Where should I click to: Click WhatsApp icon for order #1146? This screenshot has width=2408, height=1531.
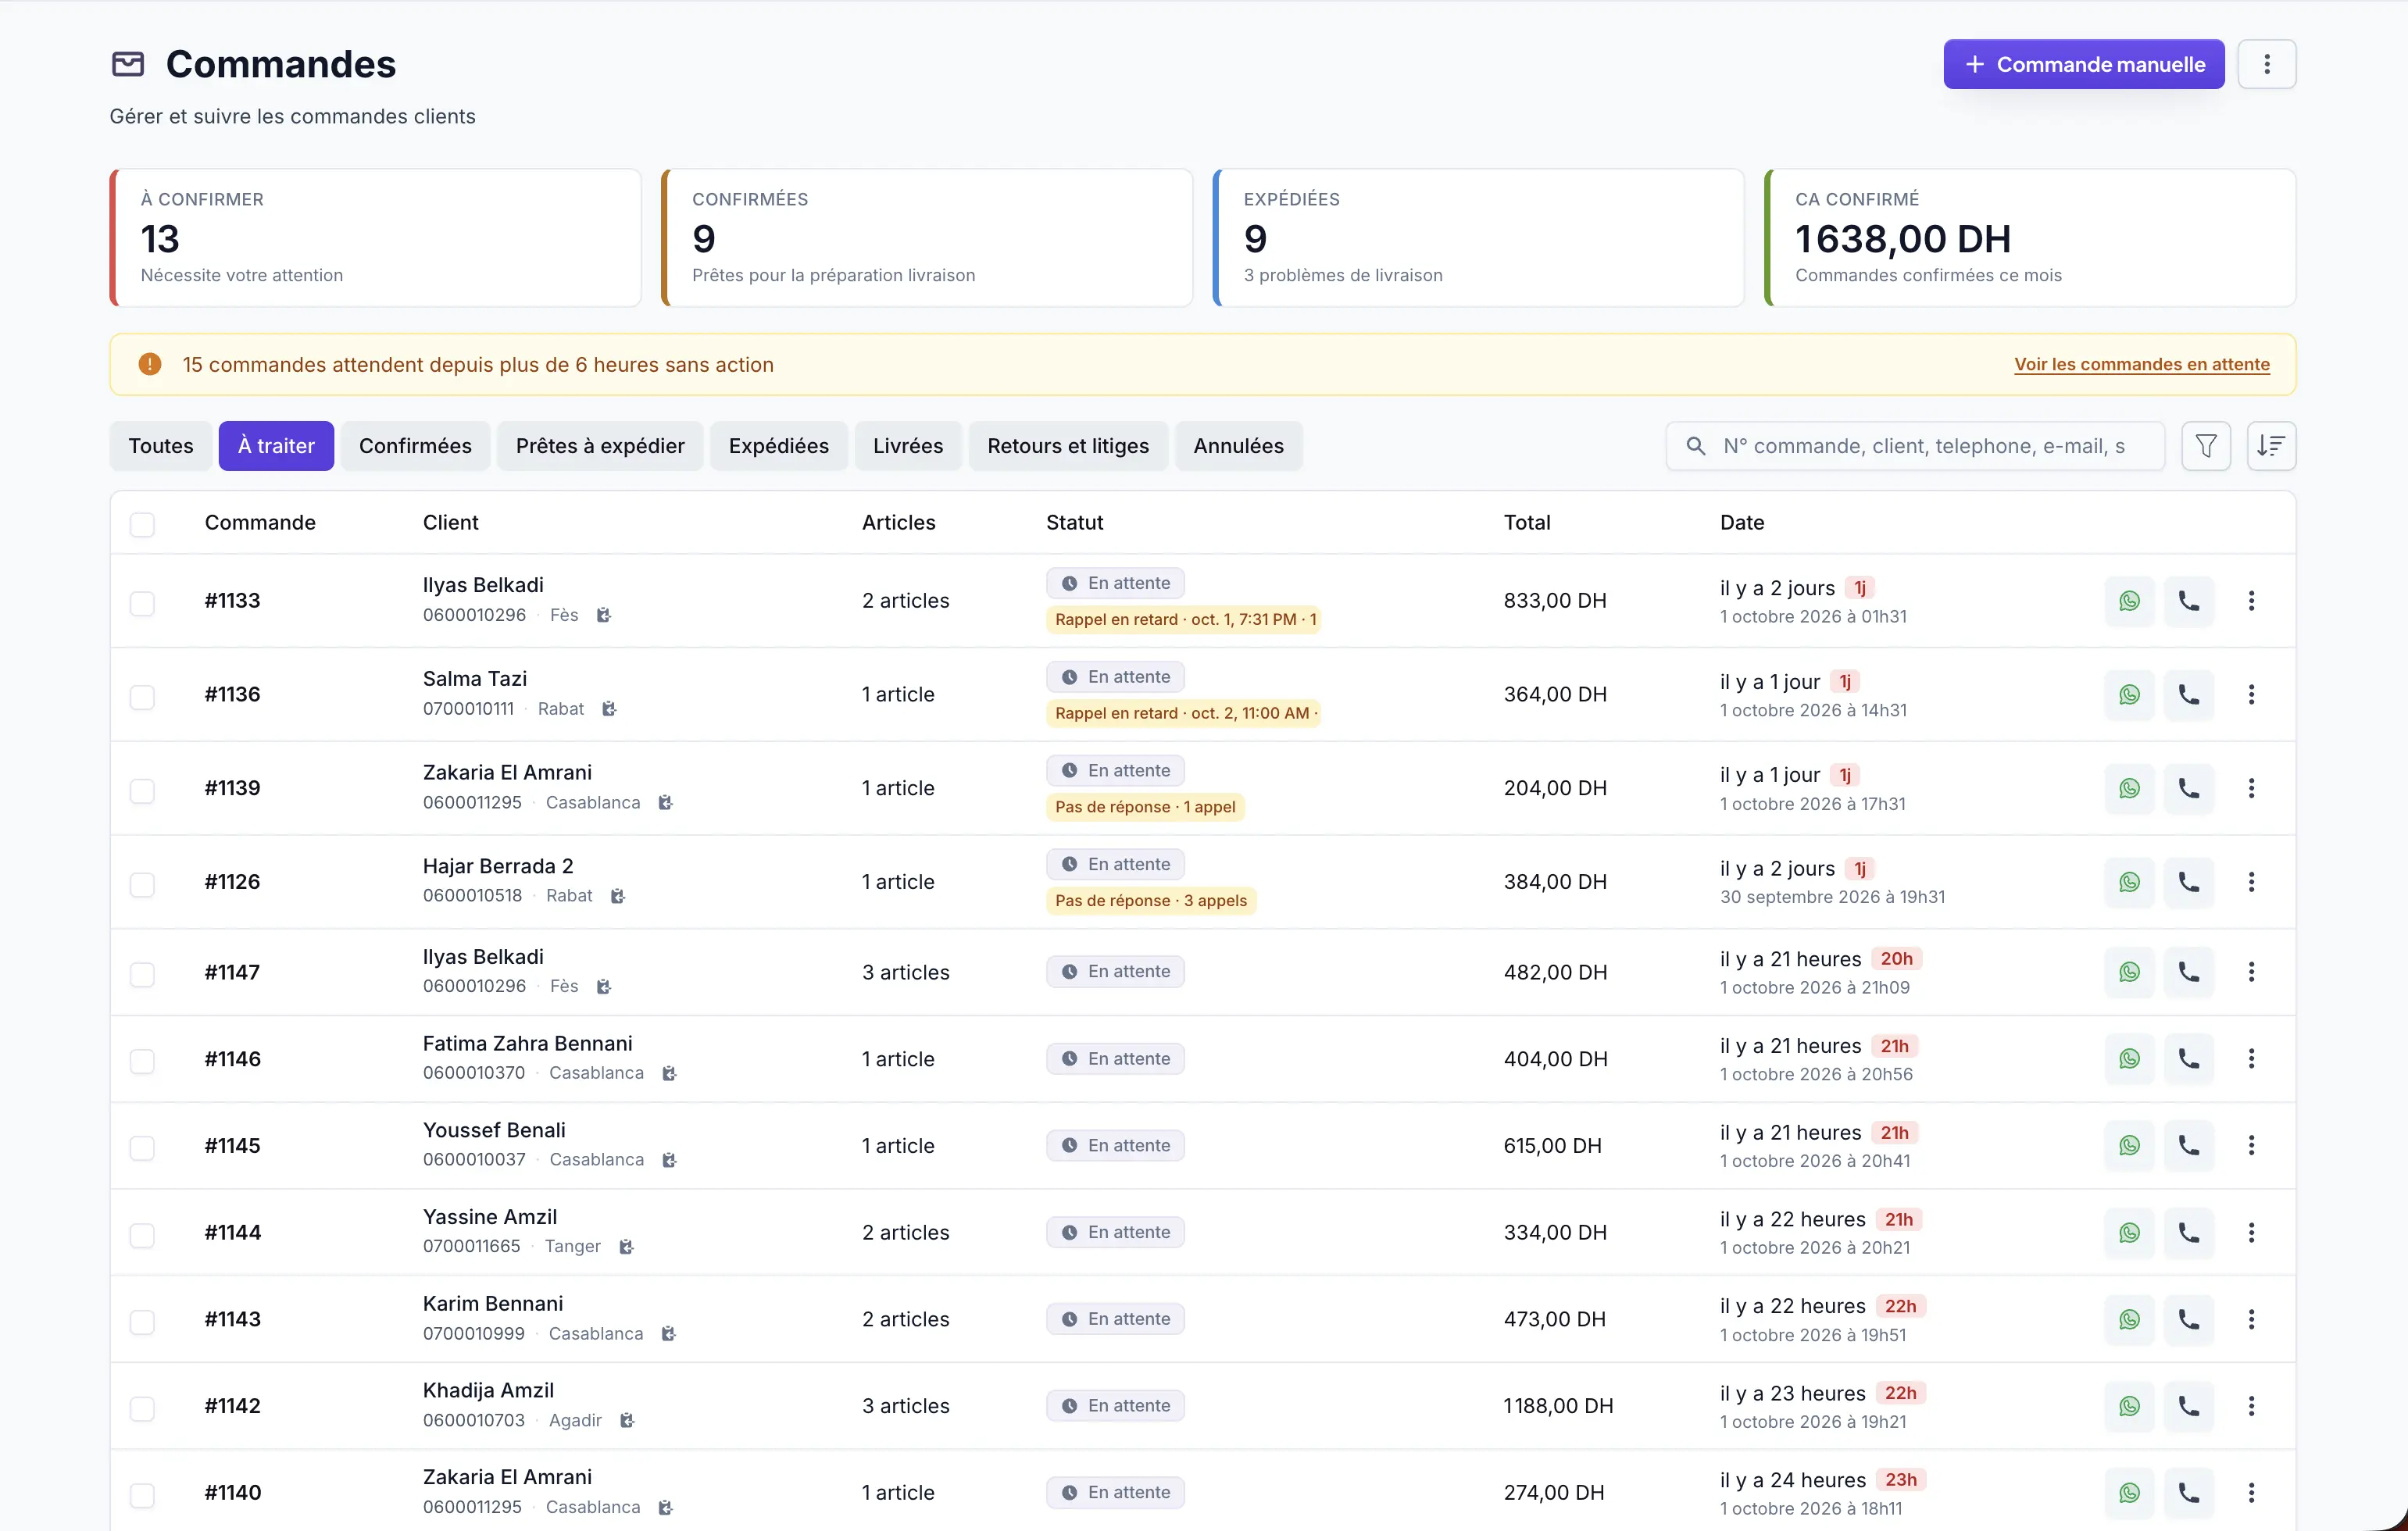2129,1059
